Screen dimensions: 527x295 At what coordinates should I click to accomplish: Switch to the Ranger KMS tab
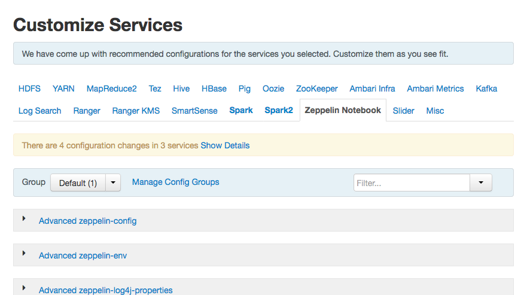pyautogui.click(x=136, y=111)
